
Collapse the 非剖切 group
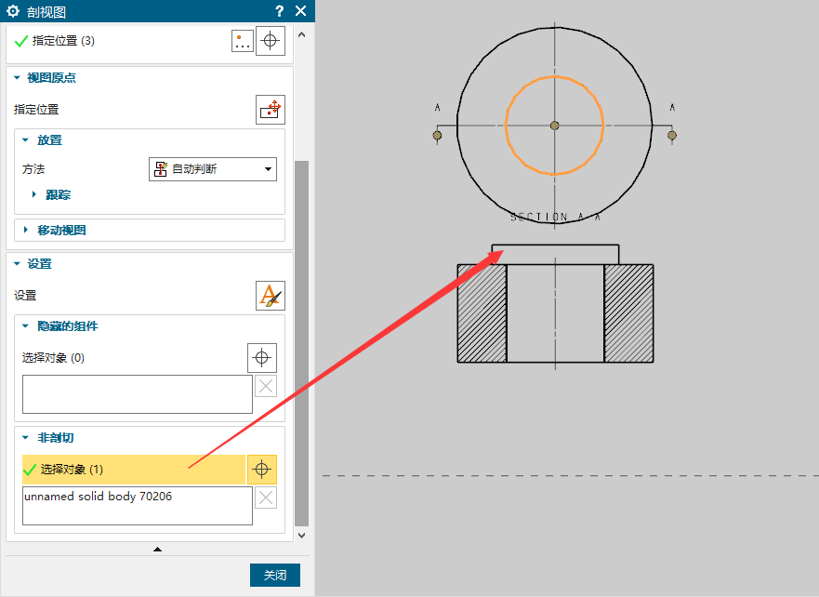26,438
